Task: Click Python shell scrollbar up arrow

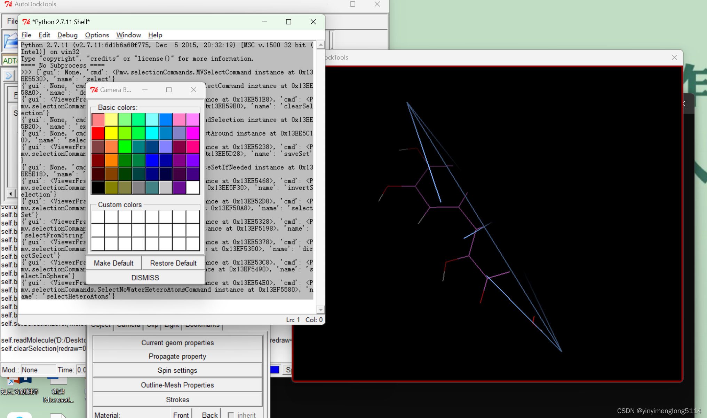Action: tap(320, 45)
